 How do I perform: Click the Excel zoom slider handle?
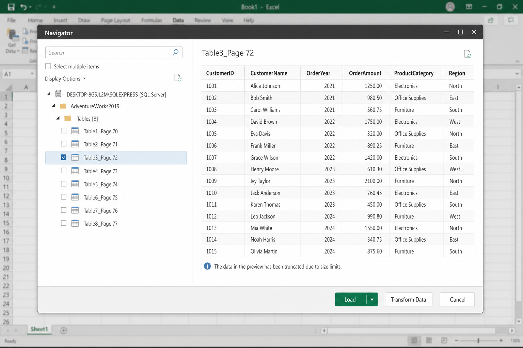(x=478, y=340)
